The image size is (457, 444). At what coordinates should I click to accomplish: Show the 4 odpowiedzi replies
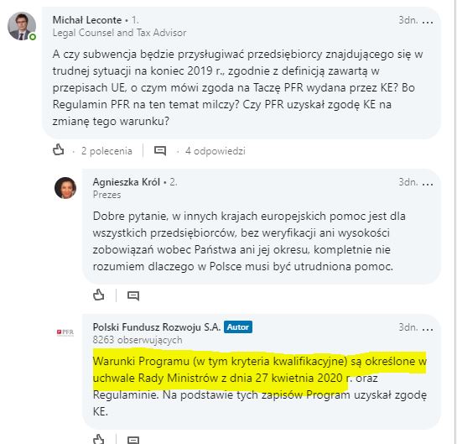click(x=216, y=151)
